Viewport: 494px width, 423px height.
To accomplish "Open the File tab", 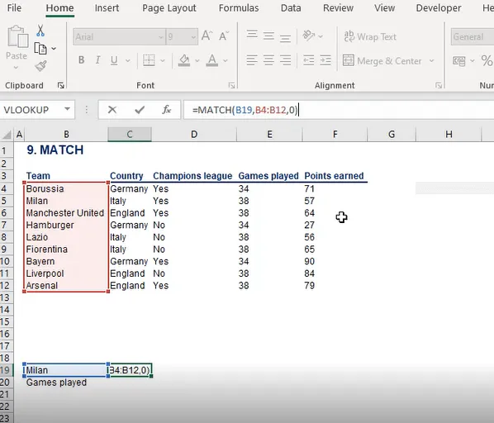I will click(14, 8).
